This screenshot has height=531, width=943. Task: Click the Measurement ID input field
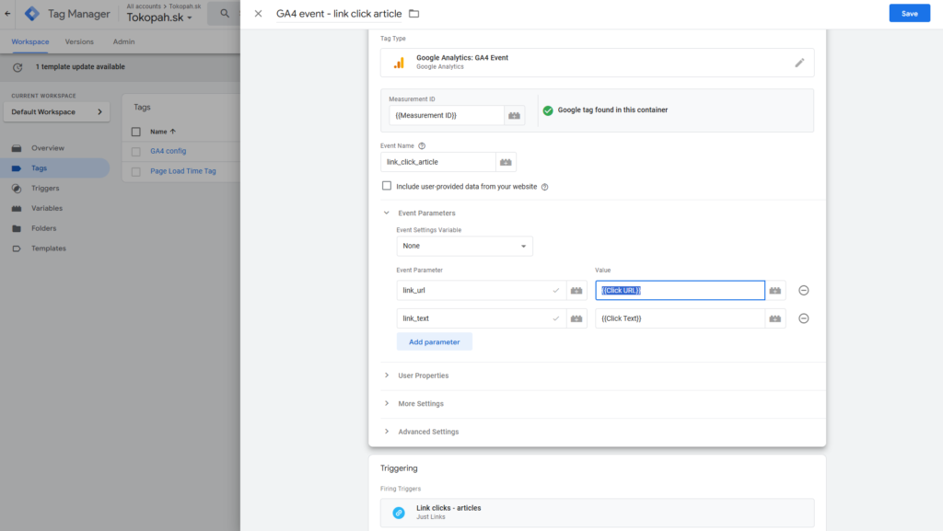click(447, 115)
